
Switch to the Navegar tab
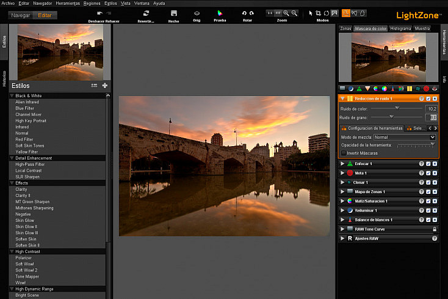pos(21,15)
